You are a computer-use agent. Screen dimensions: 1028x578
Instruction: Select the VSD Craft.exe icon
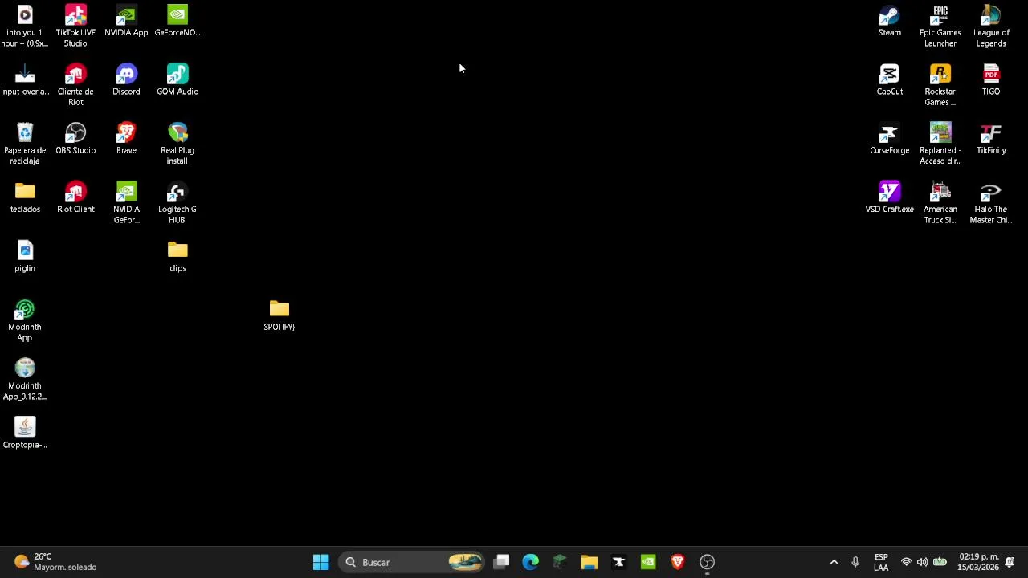click(x=889, y=197)
